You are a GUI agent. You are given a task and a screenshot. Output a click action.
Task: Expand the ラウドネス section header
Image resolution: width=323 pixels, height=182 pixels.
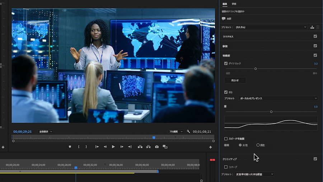coord(228,37)
